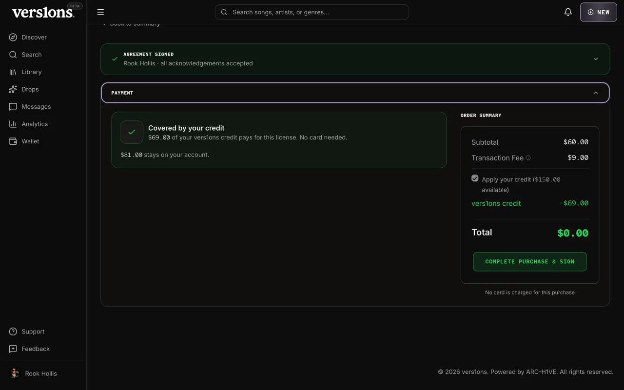This screenshot has height=390, width=624.
Task: Toggle the hamburger sidebar menu
Action: point(100,12)
